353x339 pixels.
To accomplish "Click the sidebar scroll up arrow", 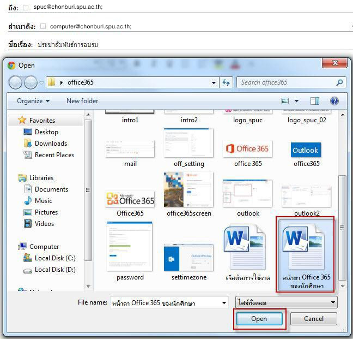I will (88, 115).
